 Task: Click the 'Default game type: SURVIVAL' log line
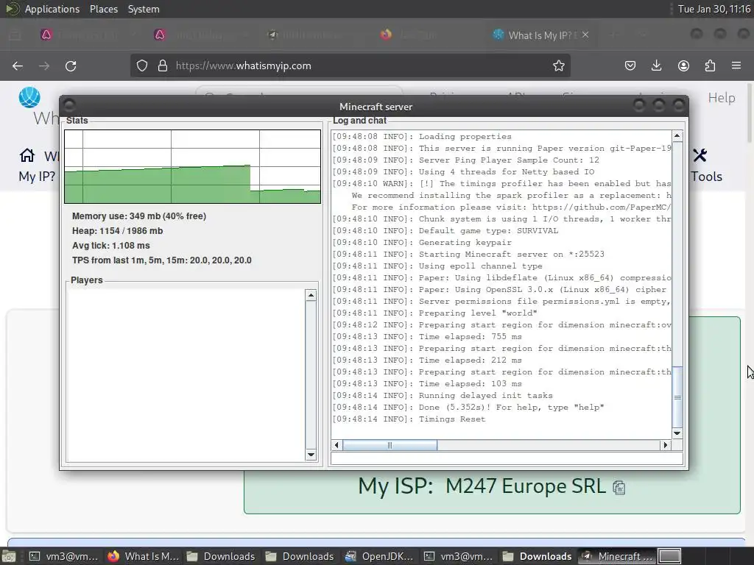point(445,230)
